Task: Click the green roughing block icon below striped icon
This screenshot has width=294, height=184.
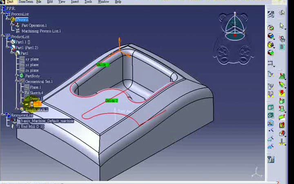Action: (x=271, y=28)
